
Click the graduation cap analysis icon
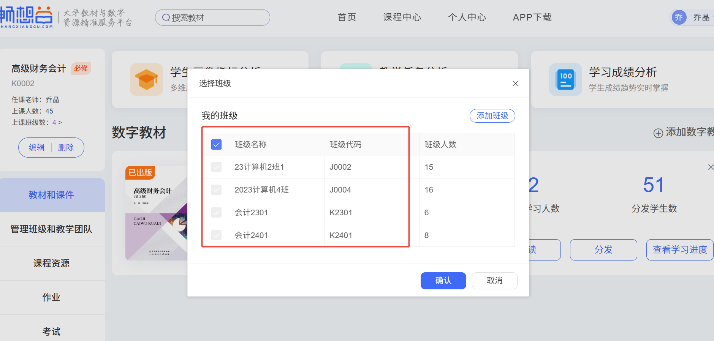click(146, 79)
